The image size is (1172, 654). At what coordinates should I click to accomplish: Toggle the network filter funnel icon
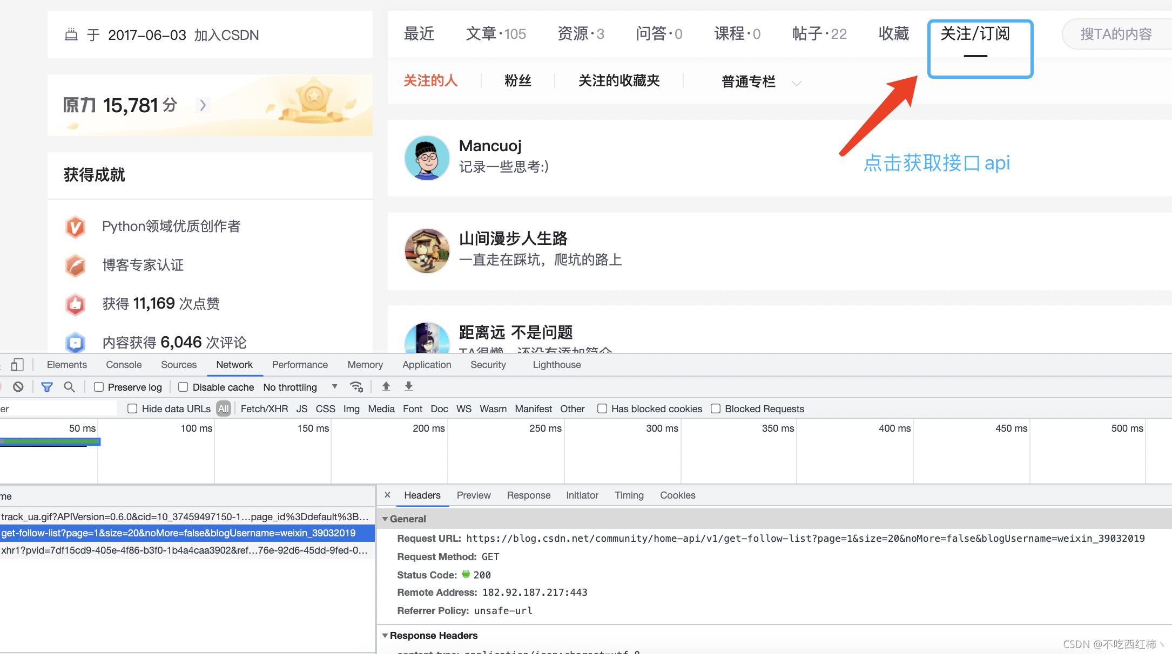(x=47, y=387)
